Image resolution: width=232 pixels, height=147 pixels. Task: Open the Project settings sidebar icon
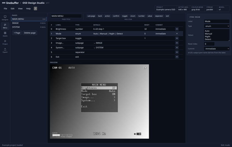[5, 42]
